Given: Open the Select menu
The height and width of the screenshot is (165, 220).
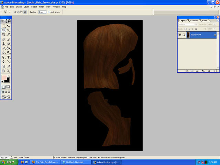Looking at the screenshot, I should coord(34,7).
